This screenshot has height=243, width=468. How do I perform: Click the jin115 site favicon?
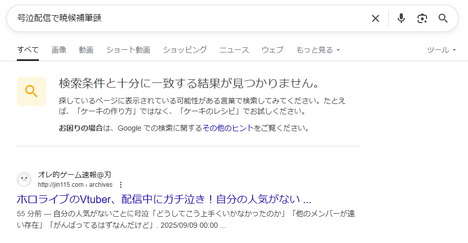click(x=24, y=179)
